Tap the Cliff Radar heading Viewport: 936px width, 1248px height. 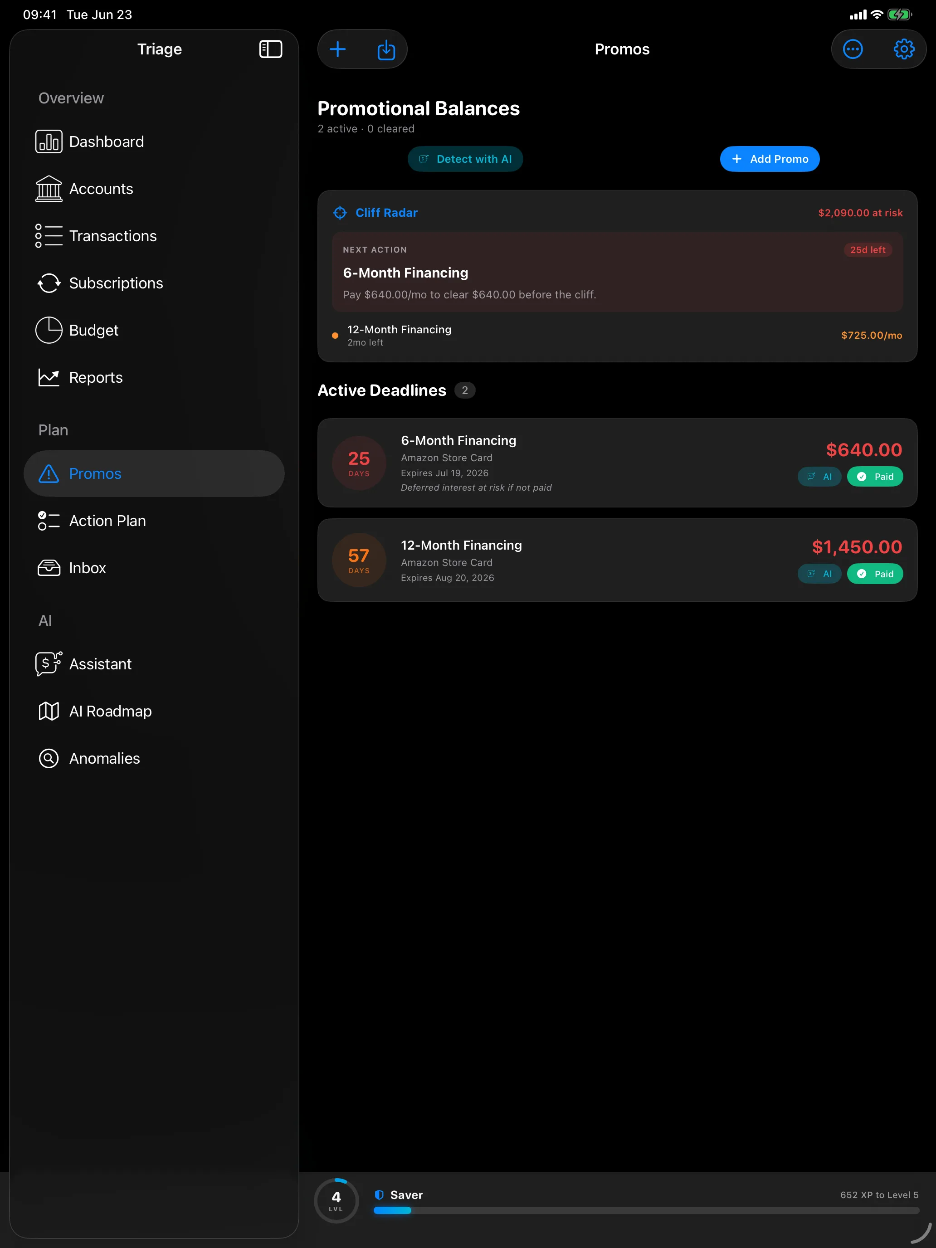[x=386, y=213]
